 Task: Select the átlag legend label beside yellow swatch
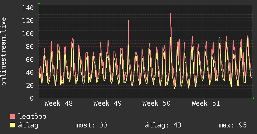coord(28,125)
